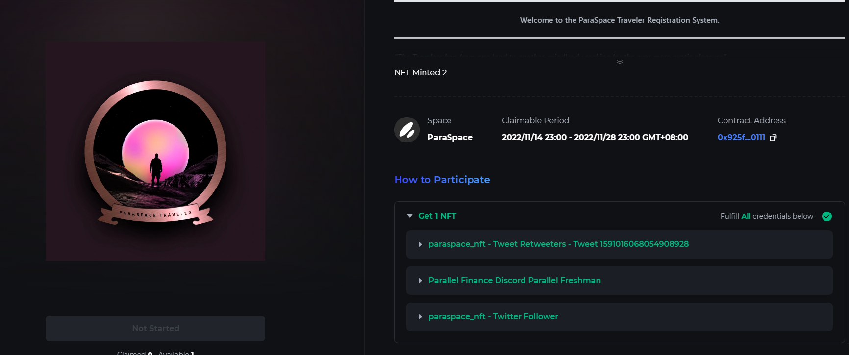
Task: Expand Parallel Finance Discord credential arrow
Action: tap(420, 281)
